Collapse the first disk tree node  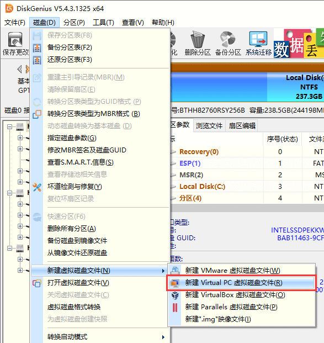coord(9,126)
